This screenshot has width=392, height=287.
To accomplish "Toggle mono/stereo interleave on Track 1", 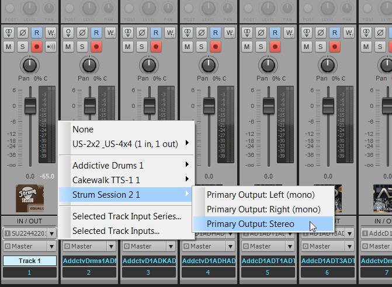I will pyautogui.click(x=9, y=33).
